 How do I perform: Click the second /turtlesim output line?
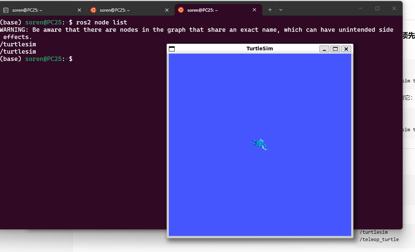click(18, 51)
